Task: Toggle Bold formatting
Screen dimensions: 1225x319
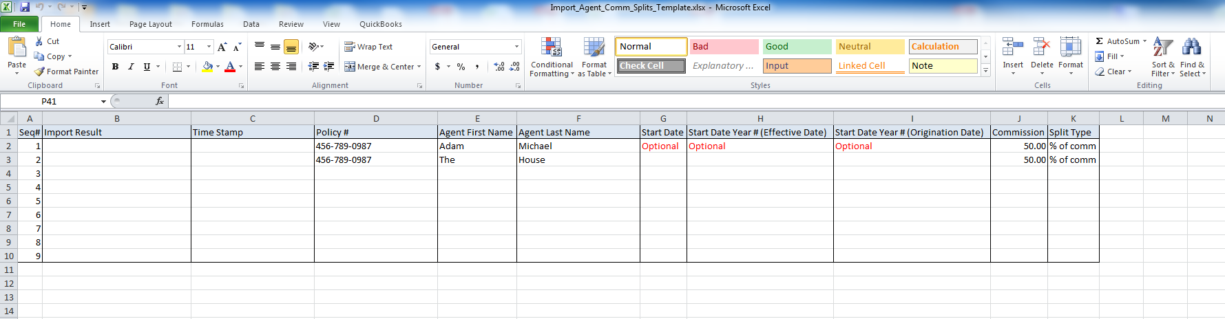Action: [x=115, y=67]
